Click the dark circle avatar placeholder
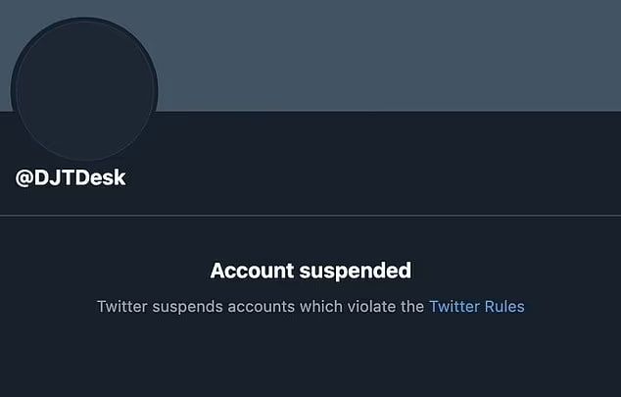 point(85,89)
